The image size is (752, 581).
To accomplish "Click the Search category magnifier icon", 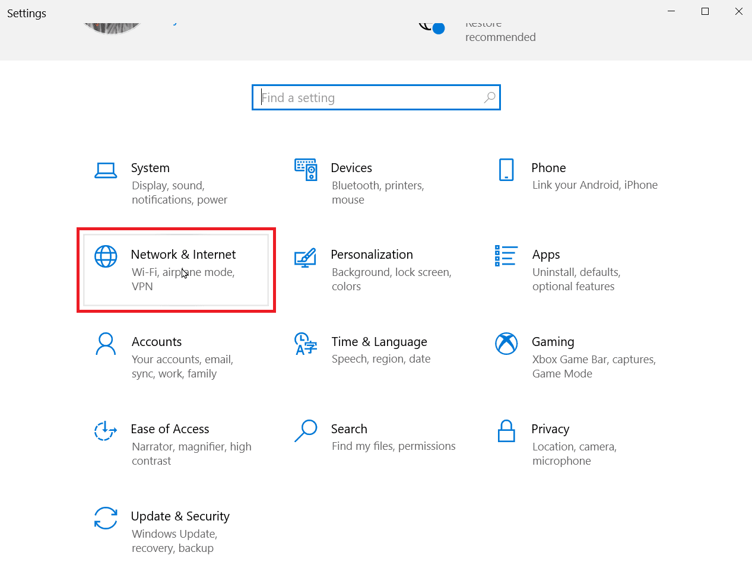I will [306, 431].
